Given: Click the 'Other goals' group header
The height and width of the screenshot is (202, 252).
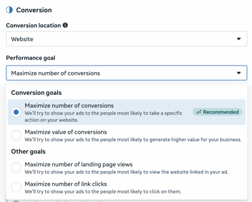Looking at the screenshot, I should (28, 151).
